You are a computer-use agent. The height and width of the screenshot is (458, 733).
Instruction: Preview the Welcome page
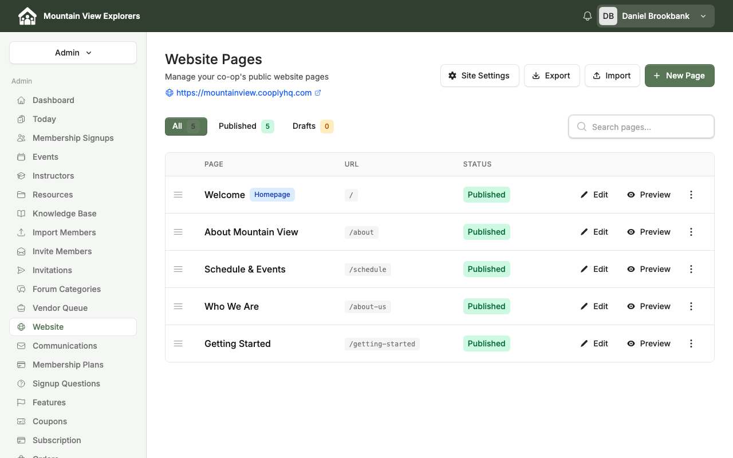coord(649,195)
